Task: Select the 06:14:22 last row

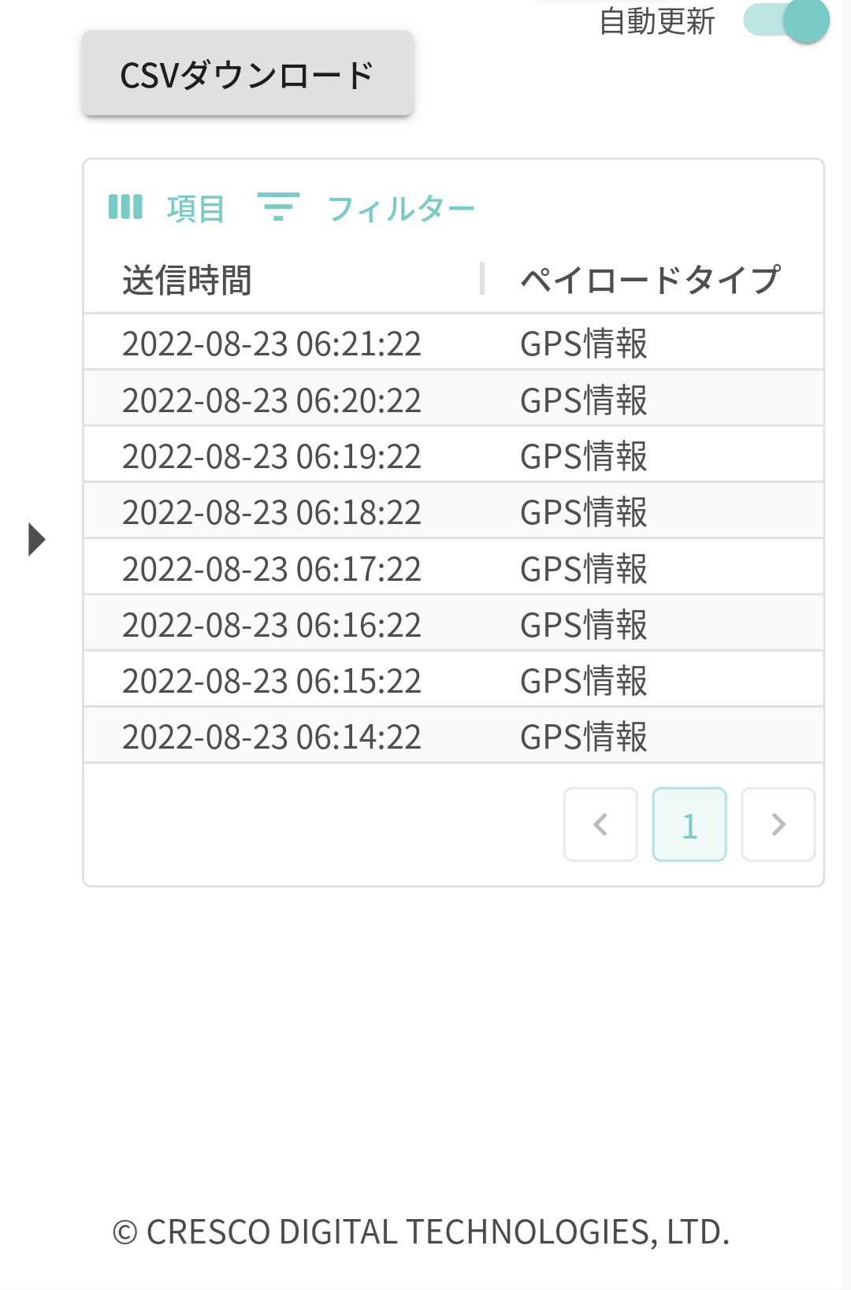Action: pyautogui.click(x=272, y=737)
